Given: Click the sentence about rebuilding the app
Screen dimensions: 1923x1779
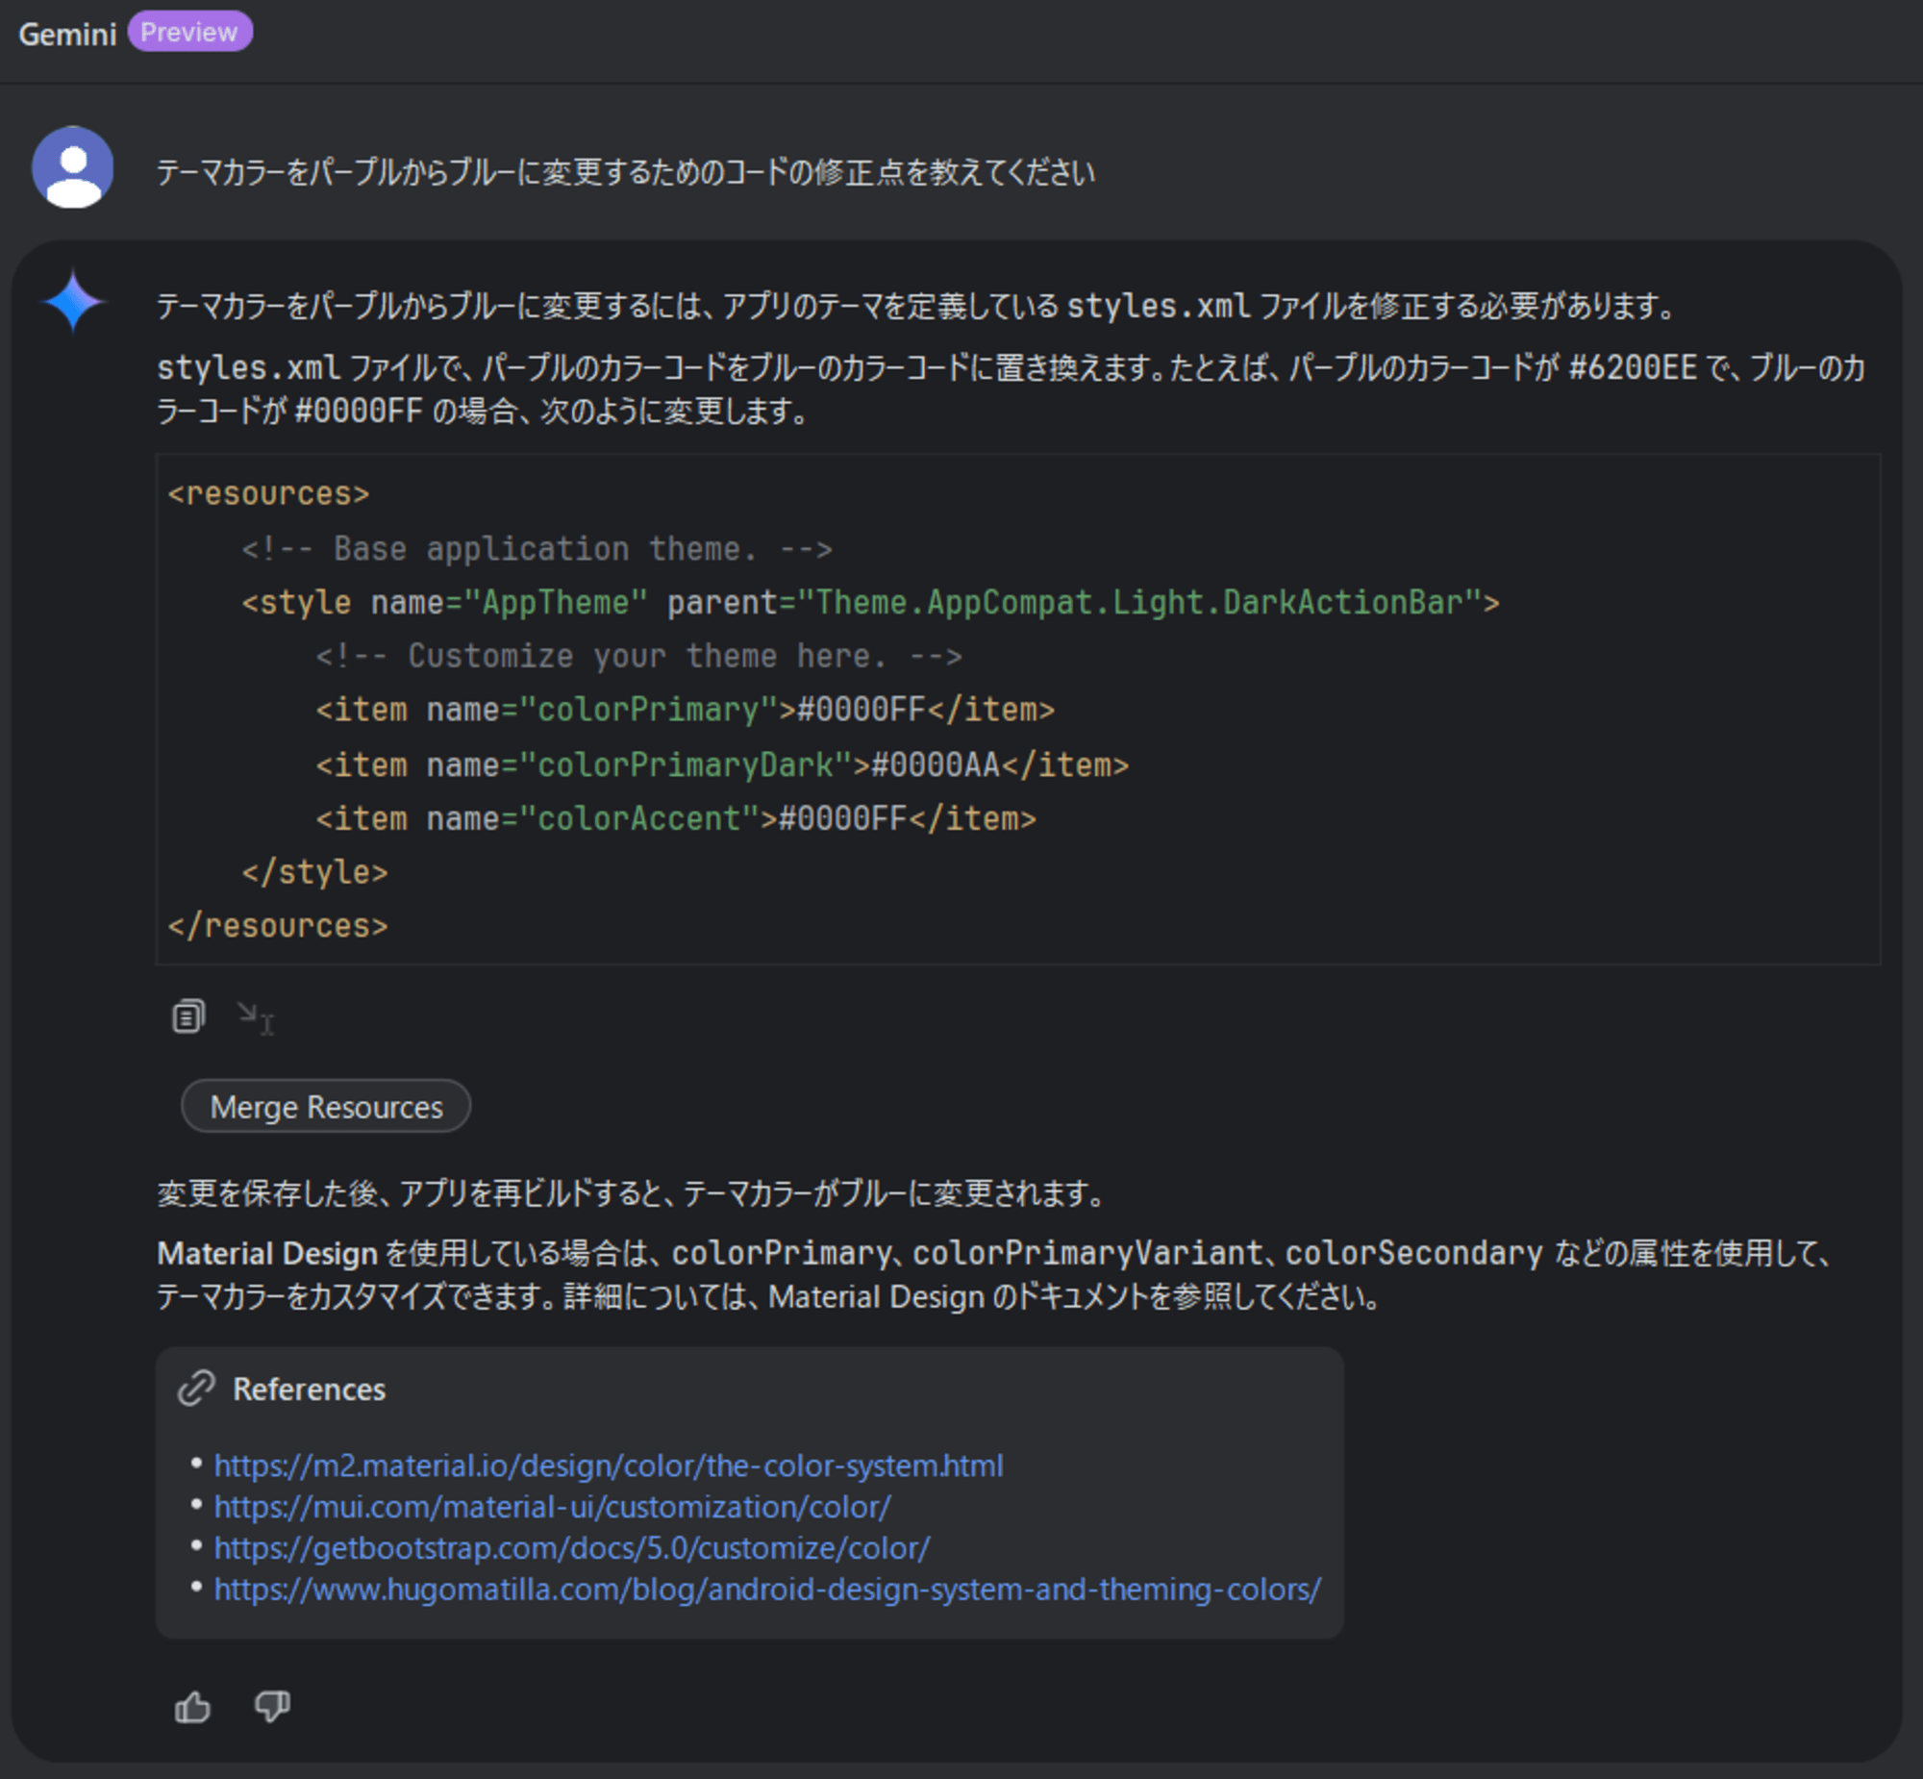Looking at the screenshot, I should coord(632,1193).
